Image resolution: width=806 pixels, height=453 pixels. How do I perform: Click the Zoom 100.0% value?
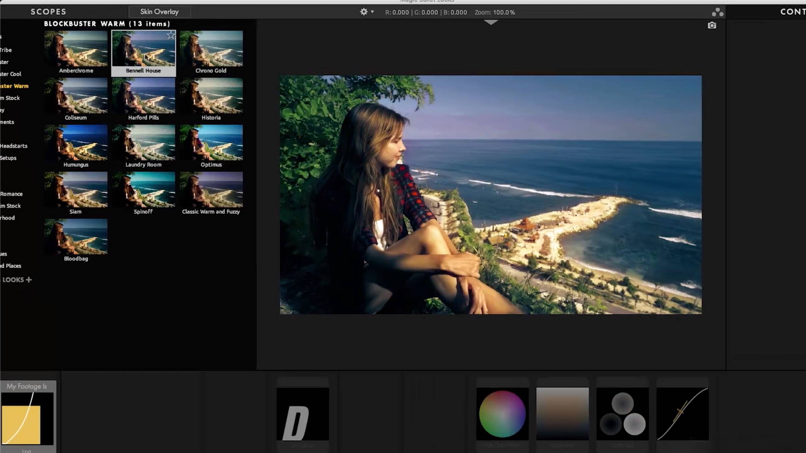504,13
